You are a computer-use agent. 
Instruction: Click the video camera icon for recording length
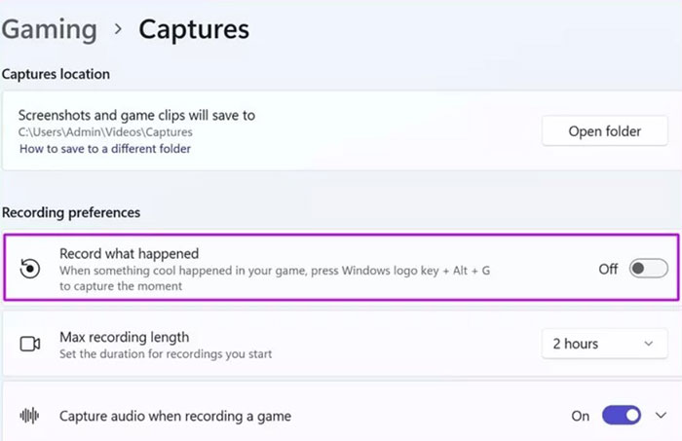(x=30, y=344)
